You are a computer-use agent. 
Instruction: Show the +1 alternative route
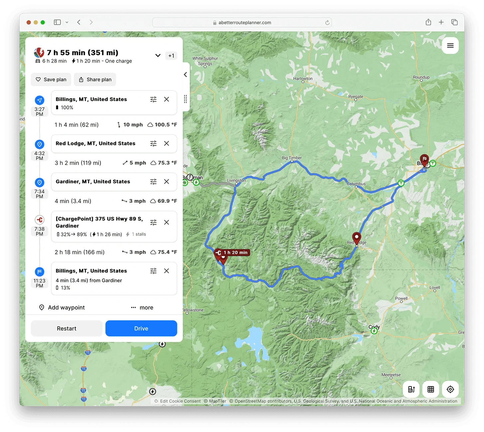[x=171, y=56]
